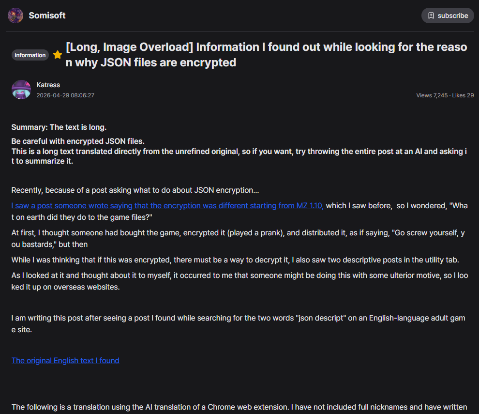Screen dimensions: 479x414
Task: Click the bold summary line 'The text is long'
Action: [59, 127]
